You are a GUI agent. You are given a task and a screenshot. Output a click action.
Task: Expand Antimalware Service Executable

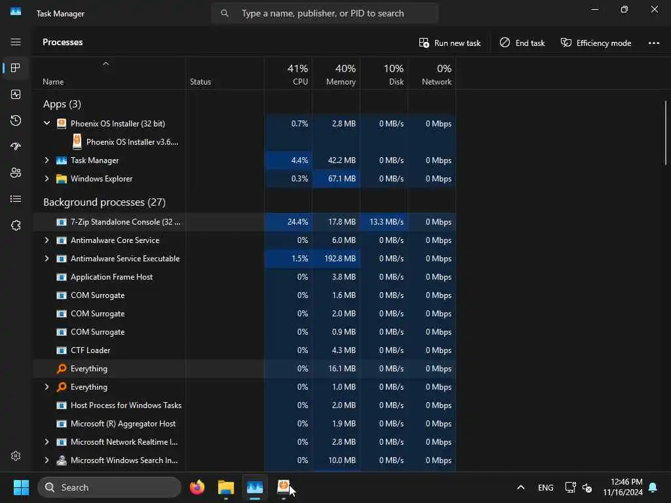pos(47,259)
